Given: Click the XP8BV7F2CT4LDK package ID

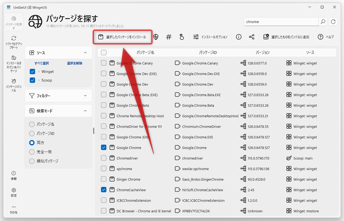Looking at the screenshot, I should pos(196,211).
